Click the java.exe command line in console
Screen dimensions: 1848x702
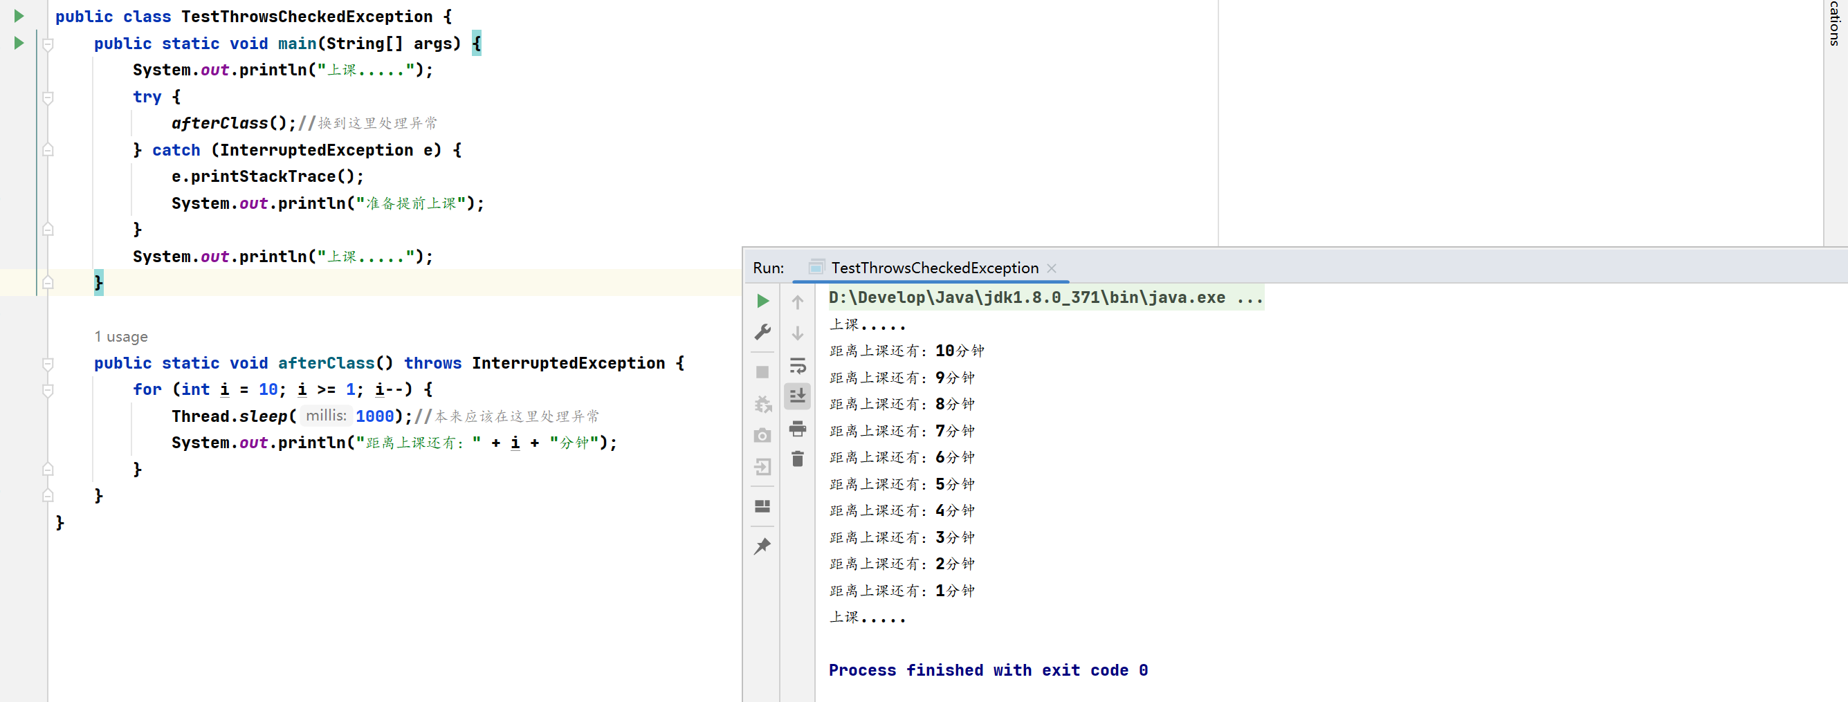tap(1045, 297)
